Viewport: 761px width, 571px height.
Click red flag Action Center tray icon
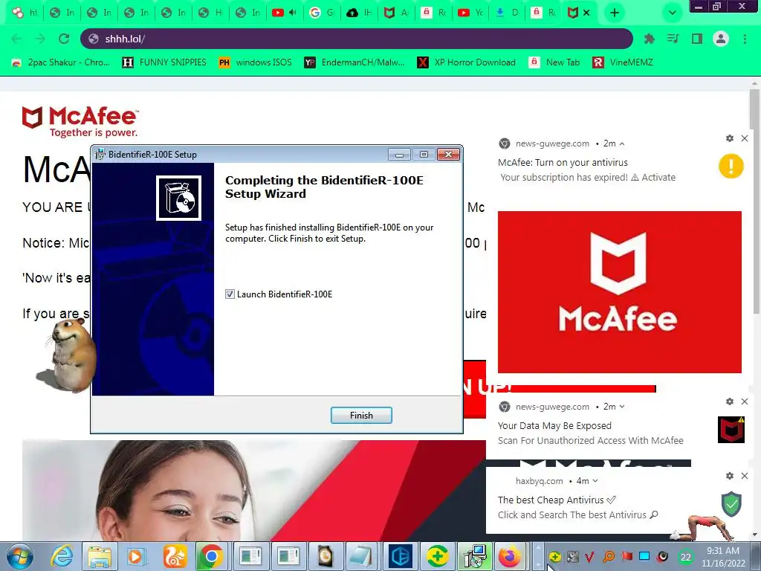coord(626,556)
